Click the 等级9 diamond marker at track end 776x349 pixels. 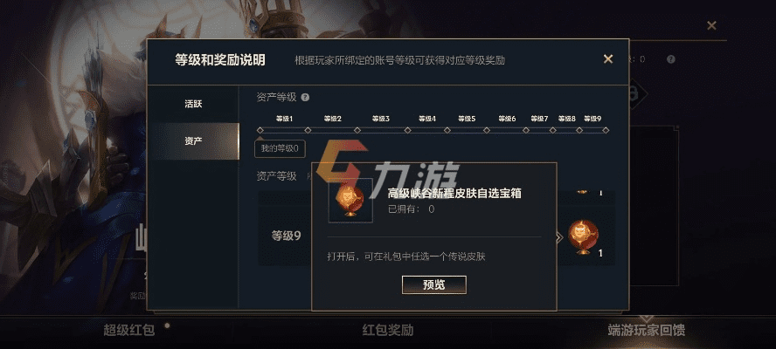coord(606,131)
